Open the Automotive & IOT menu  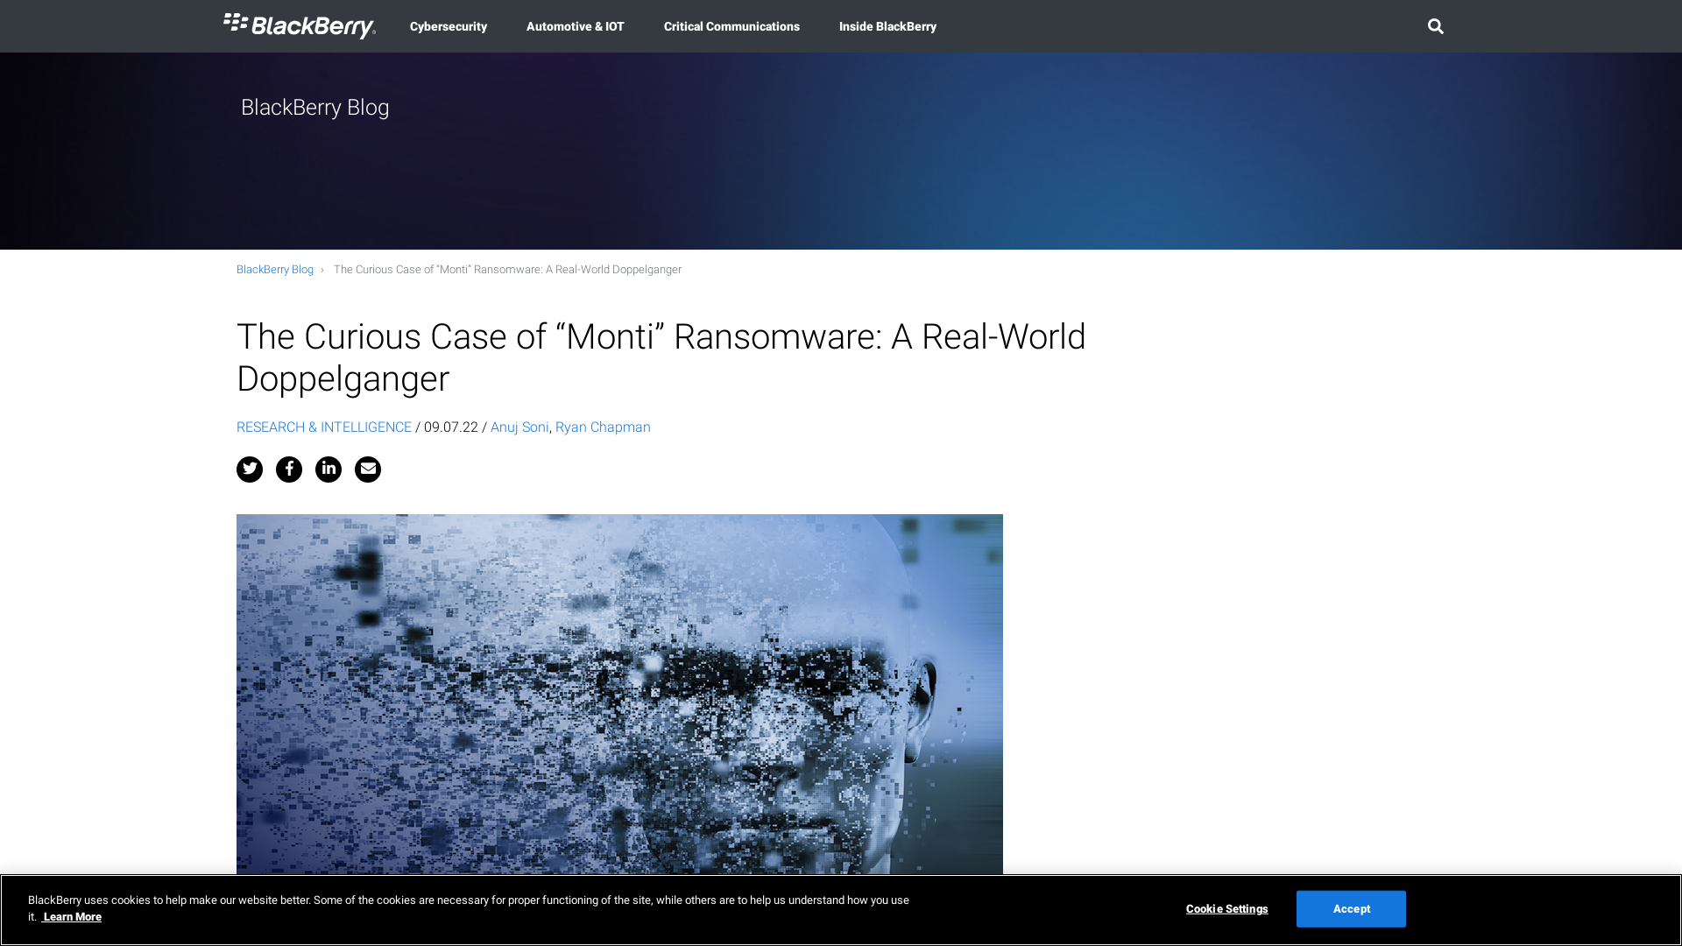575,26
